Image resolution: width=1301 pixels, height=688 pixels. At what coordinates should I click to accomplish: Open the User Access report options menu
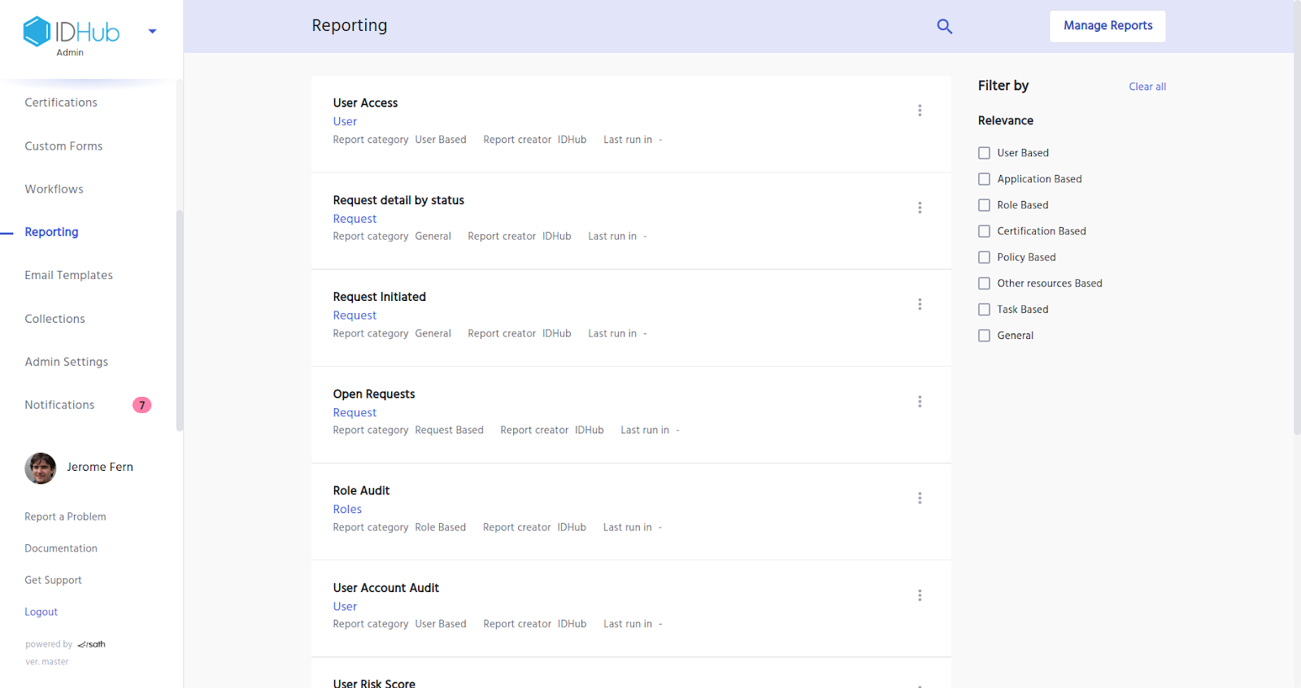coord(920,111)
